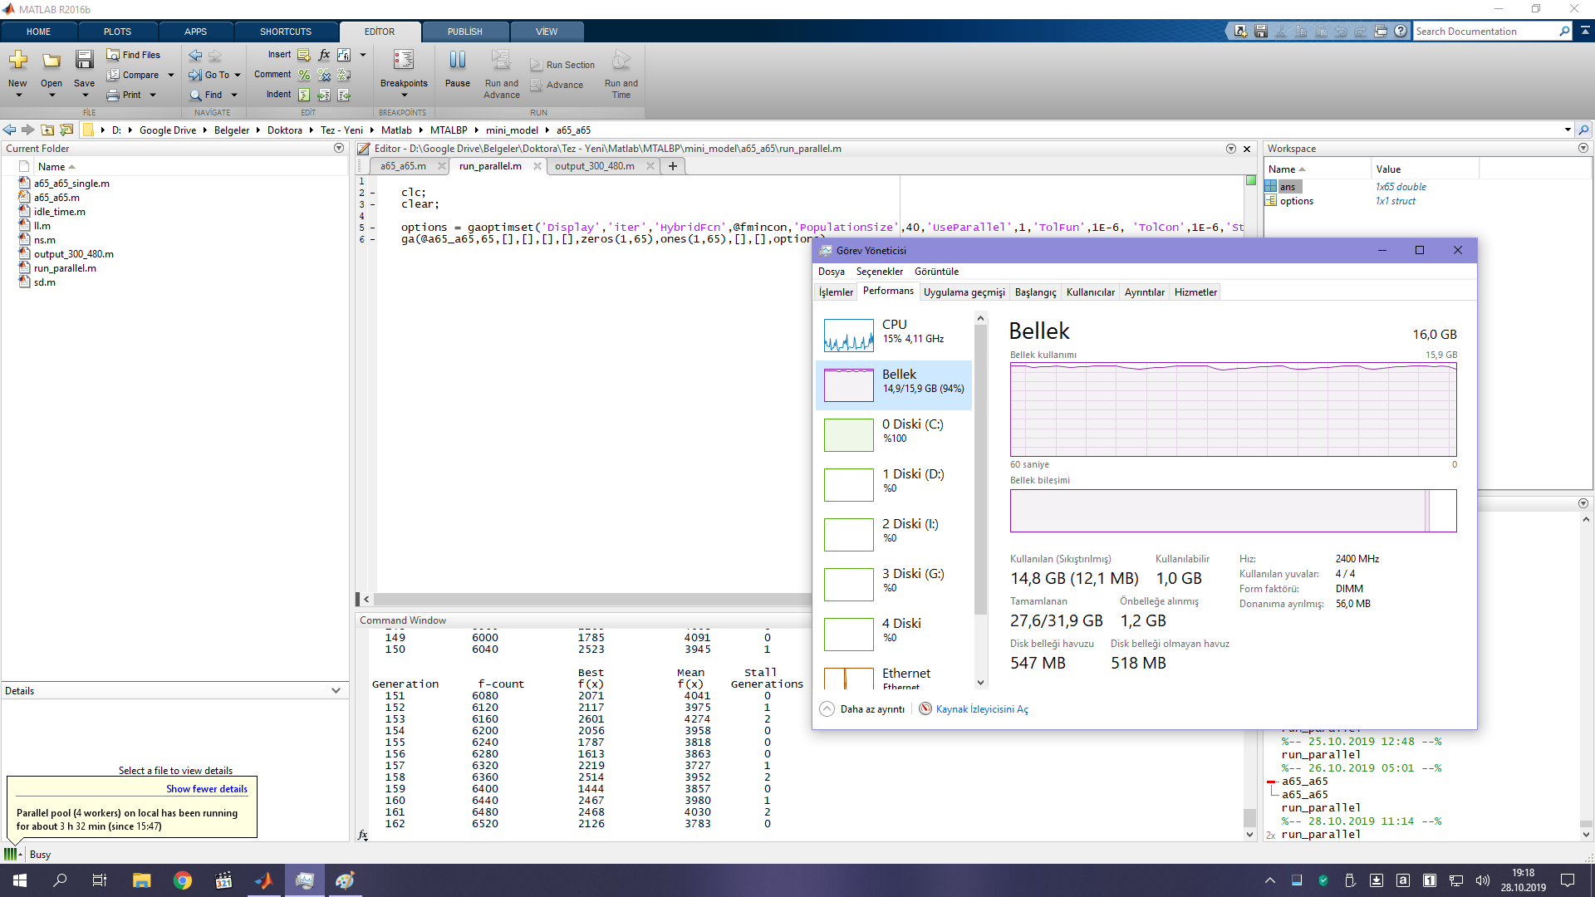Click the Run and Time button
This screenshot has height=897, width=1595.
tap(621, 73)
